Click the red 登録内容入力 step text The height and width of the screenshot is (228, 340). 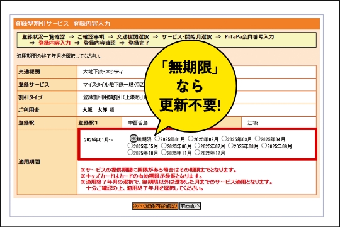point(54,43)
